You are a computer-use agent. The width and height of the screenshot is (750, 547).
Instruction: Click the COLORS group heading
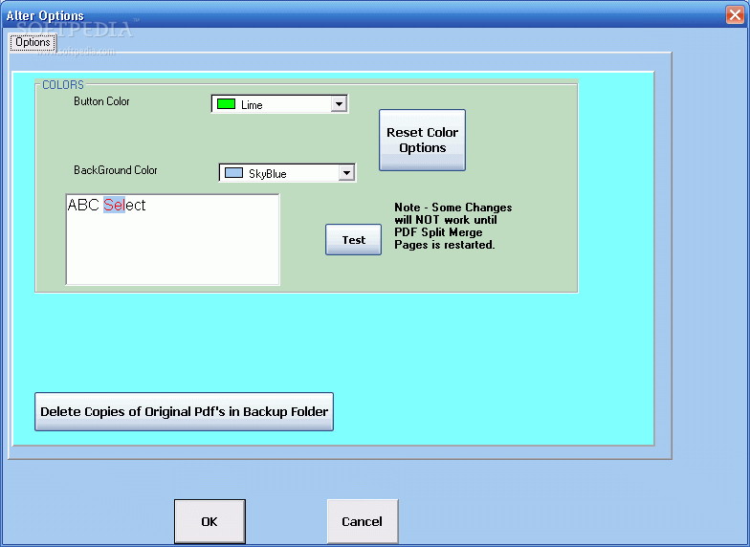pos(63,84)
